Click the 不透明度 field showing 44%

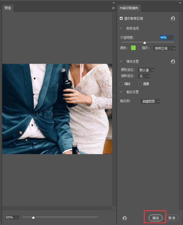click(167, 38)
